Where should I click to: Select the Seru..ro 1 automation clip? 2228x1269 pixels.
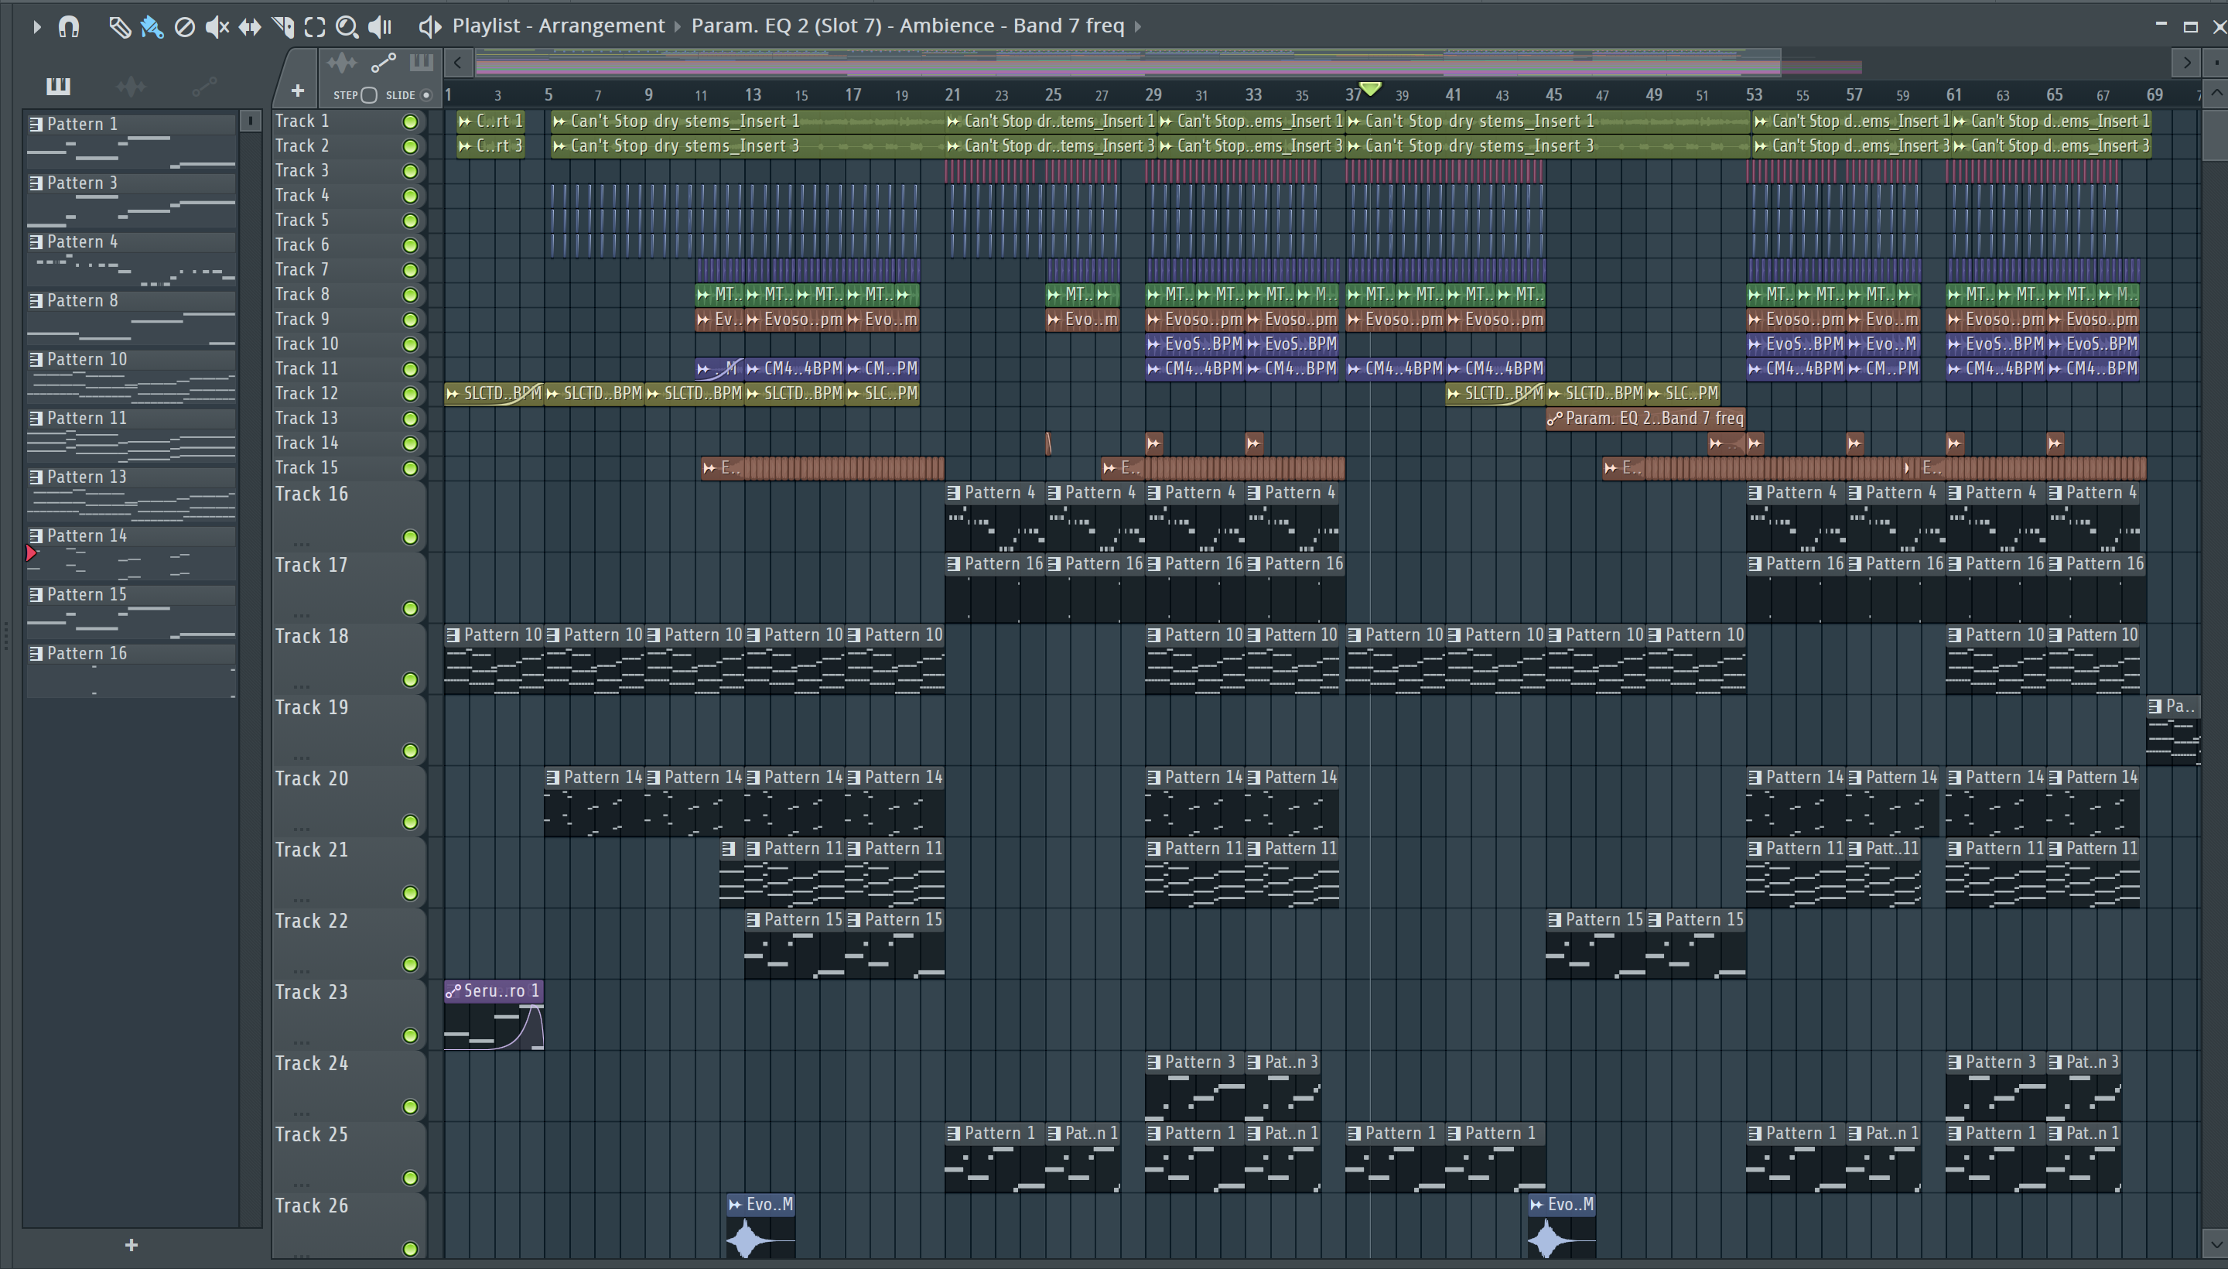click(x=493, y=1015)
